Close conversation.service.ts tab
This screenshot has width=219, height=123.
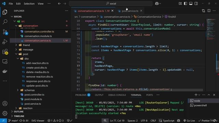(113, 11)
